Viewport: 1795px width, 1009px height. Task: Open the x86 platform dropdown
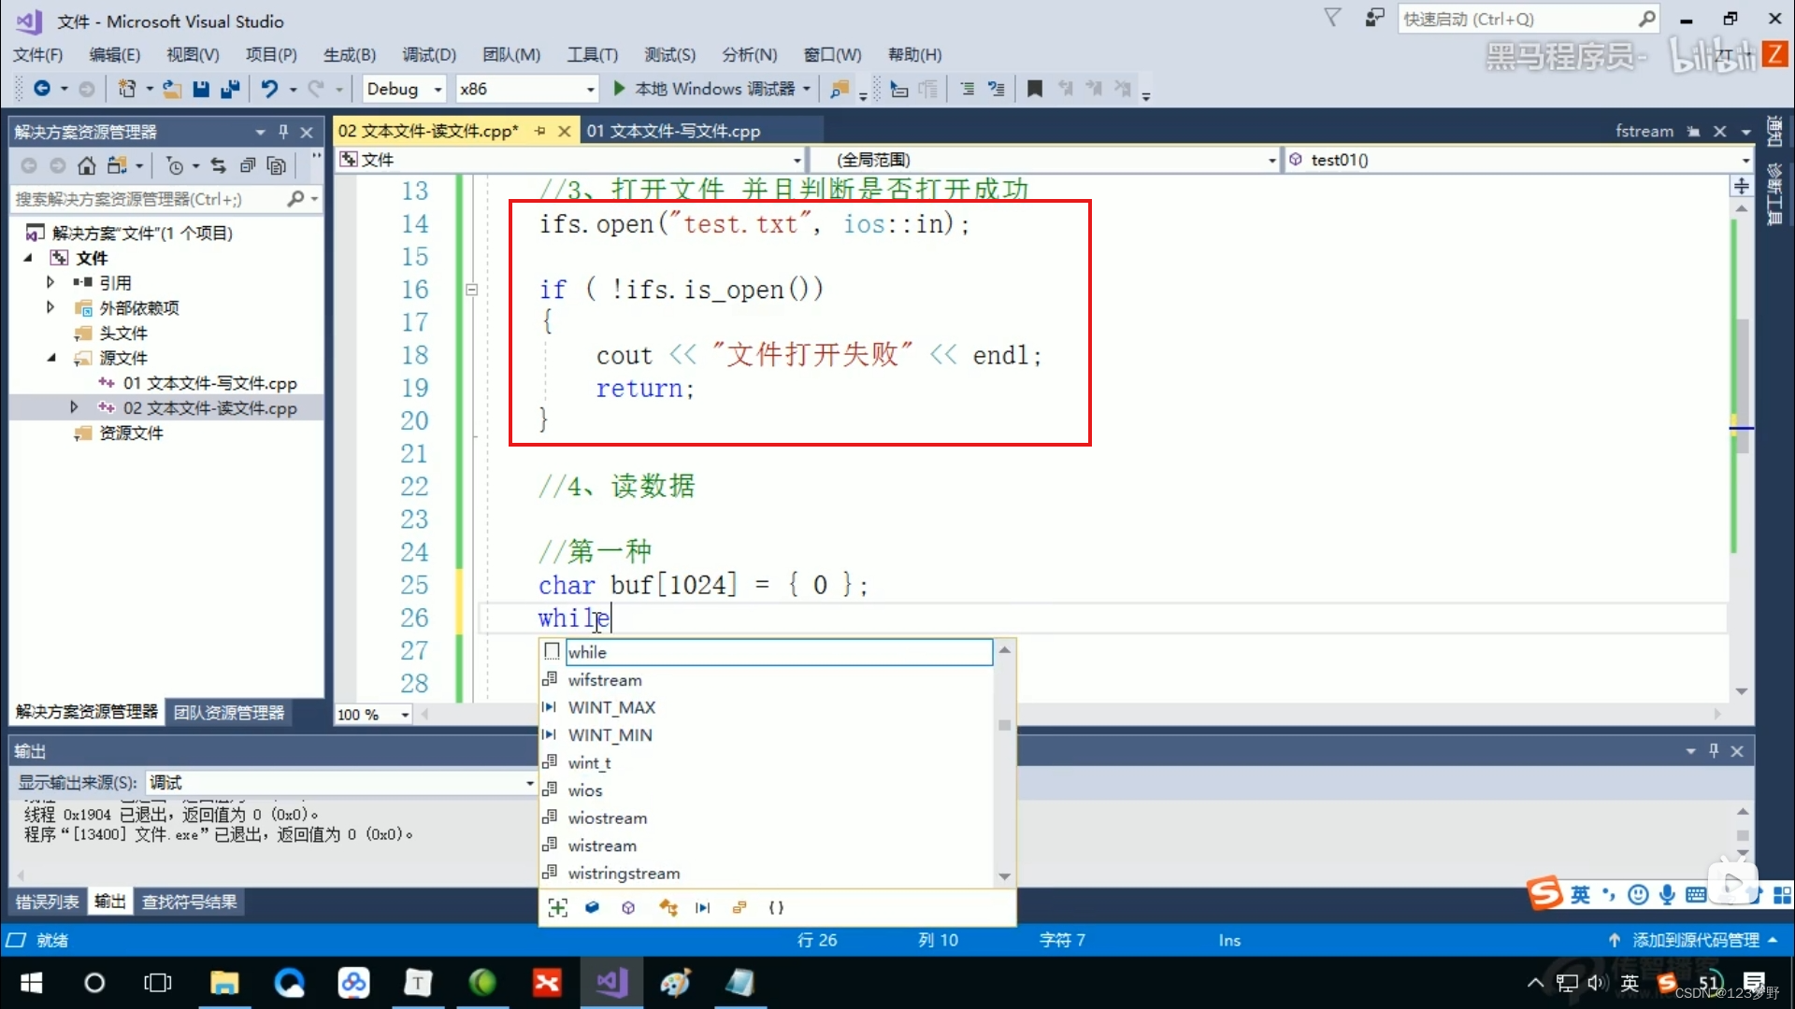click(x=590, y=89)
